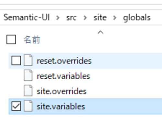Screen dimensions: 162x126
Task: Toggle the select-all checkbox beside 名前
Action: click(11, 39)
